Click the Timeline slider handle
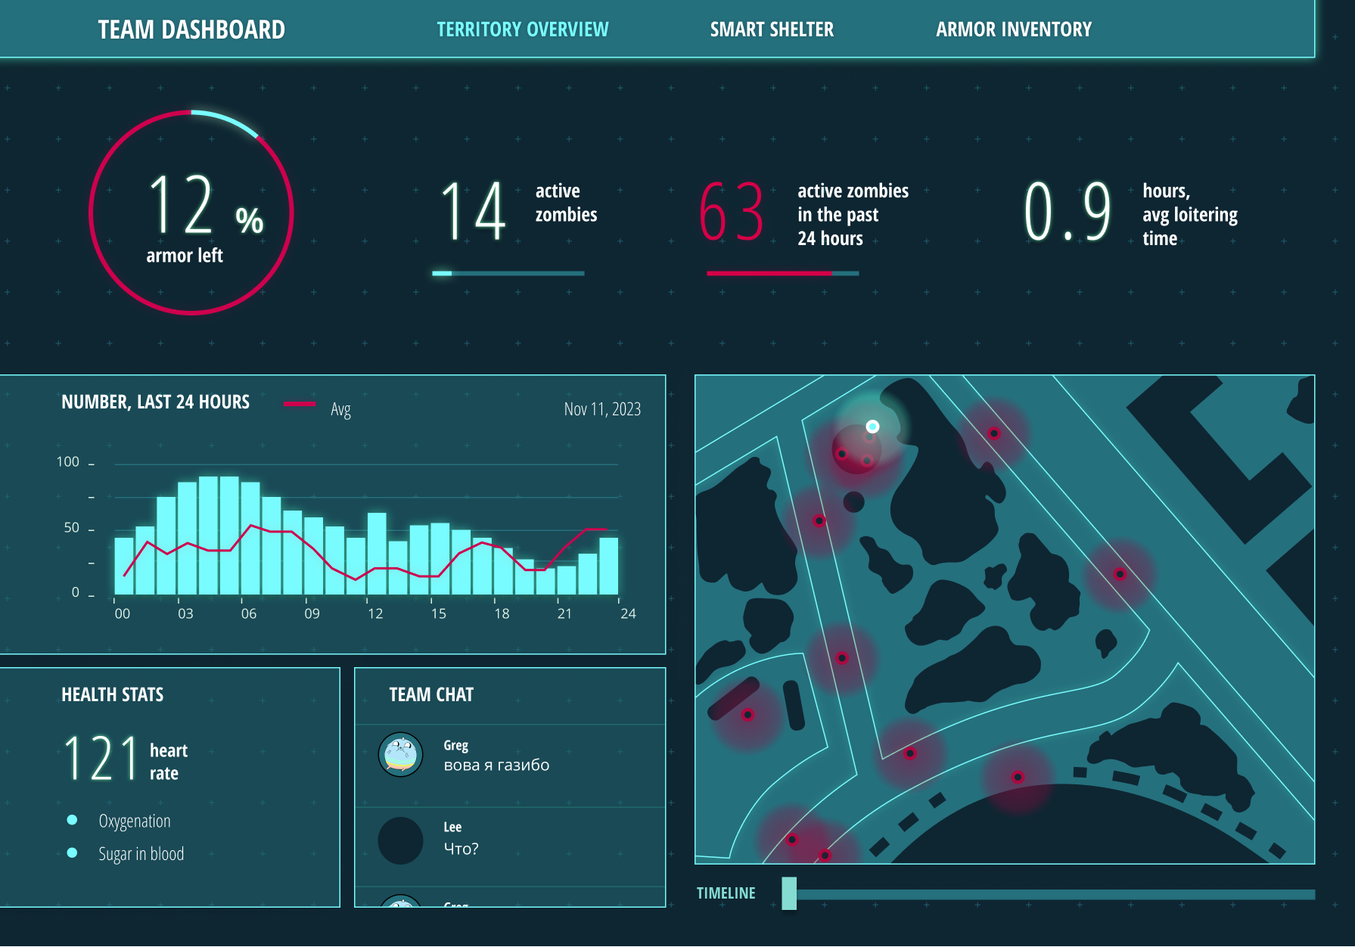The height and width of the screenshot is (947, 1355). pyautogui.click(x=789, y=893)
